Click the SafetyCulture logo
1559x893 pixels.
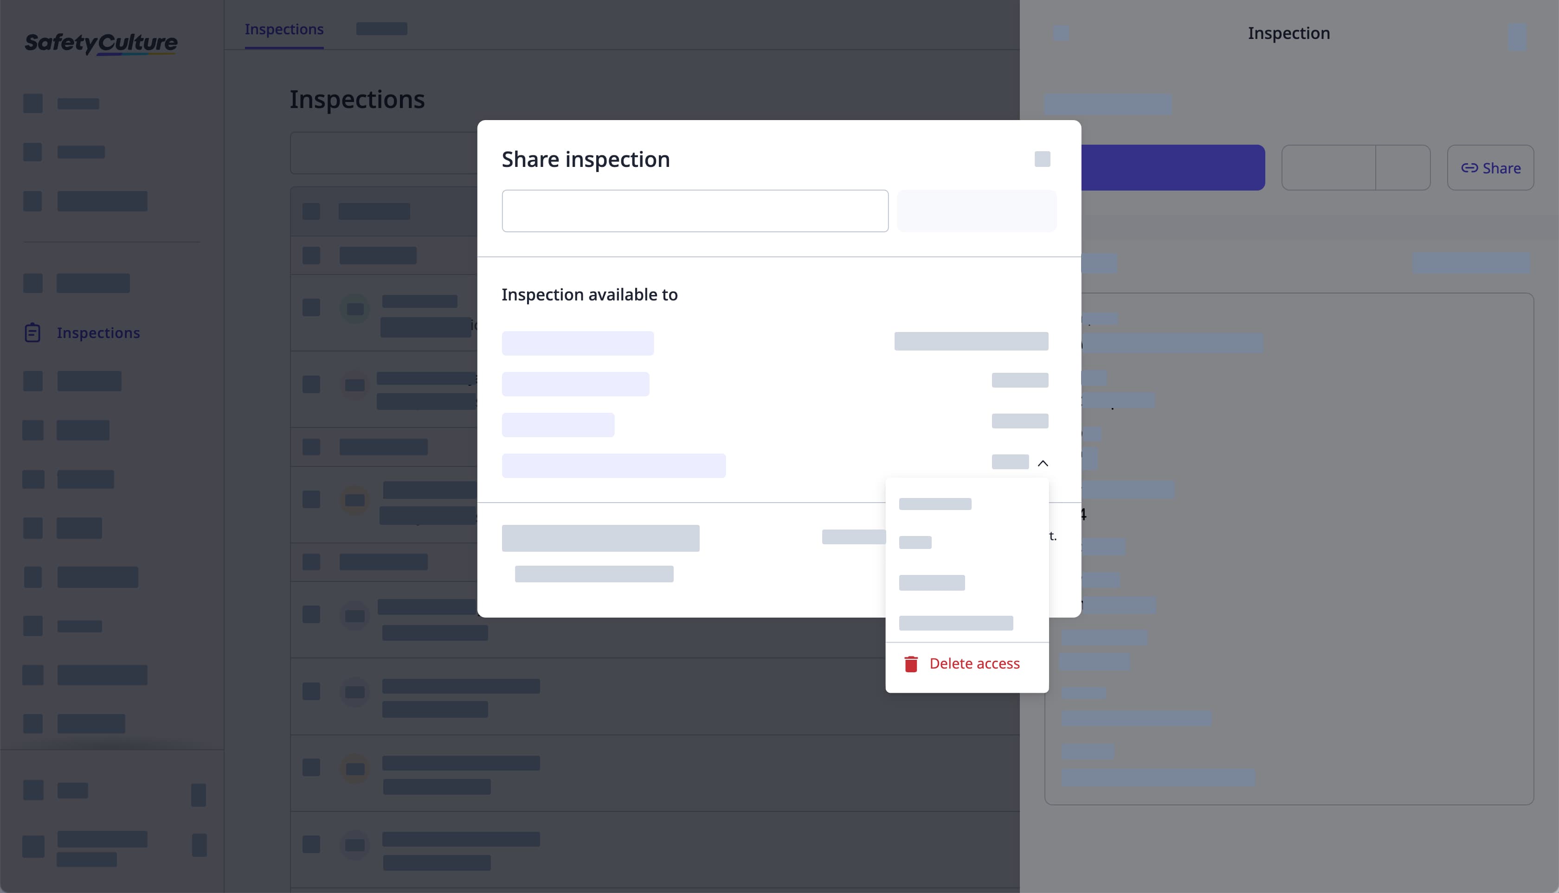tap(101, 43)
